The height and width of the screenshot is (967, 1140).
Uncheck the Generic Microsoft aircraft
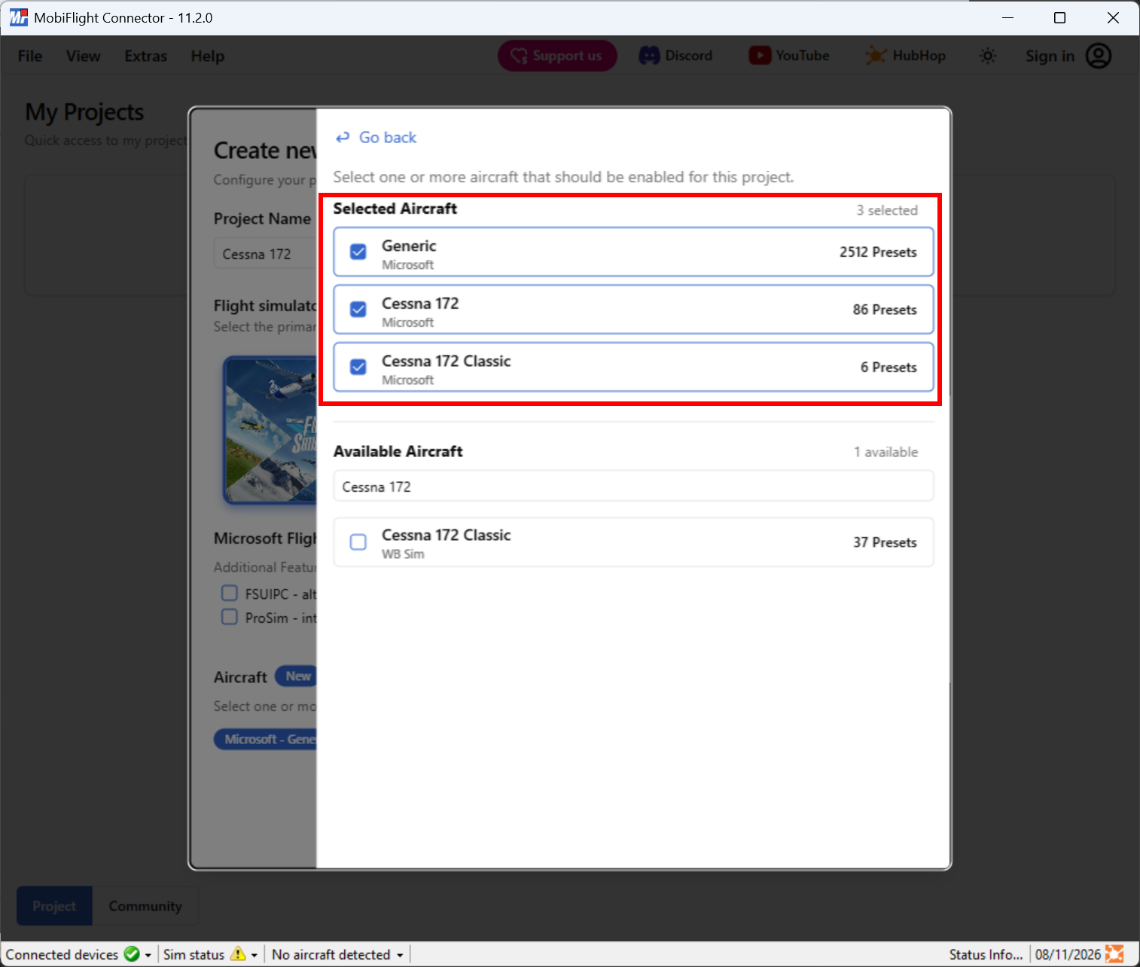click(x=358, y=252)
